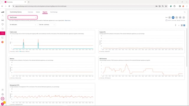This screenshot has height=106, width=189.
Task: Select the highlighted blue time range circle
Action: click(x=173, y=17)
